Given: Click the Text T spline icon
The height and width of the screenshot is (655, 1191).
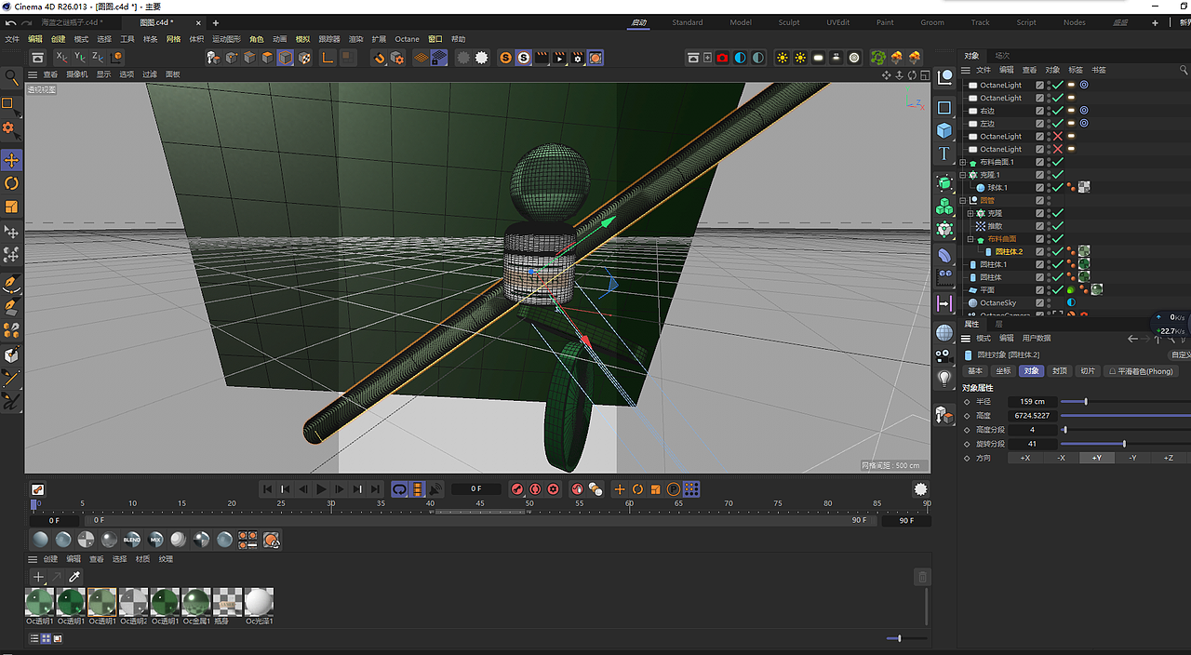Looking at the screenshot, I should click(944, 154).
